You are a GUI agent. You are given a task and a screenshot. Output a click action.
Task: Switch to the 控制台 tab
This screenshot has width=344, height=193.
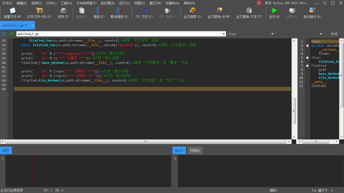pos(195,150)
